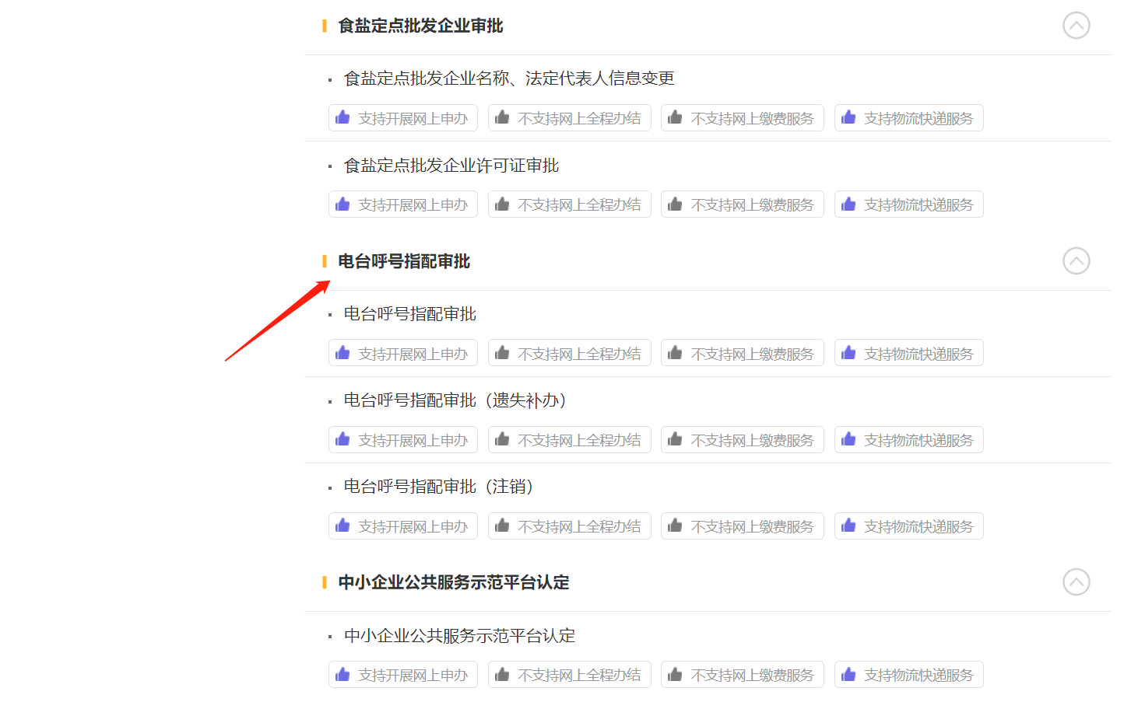Collapse the 食盐定点批发企业审批 section
This screenshot has height=709, width=1138.
1076,26
